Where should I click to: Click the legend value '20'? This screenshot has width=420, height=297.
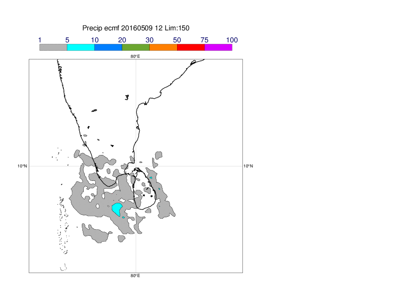tap(122, 40)
